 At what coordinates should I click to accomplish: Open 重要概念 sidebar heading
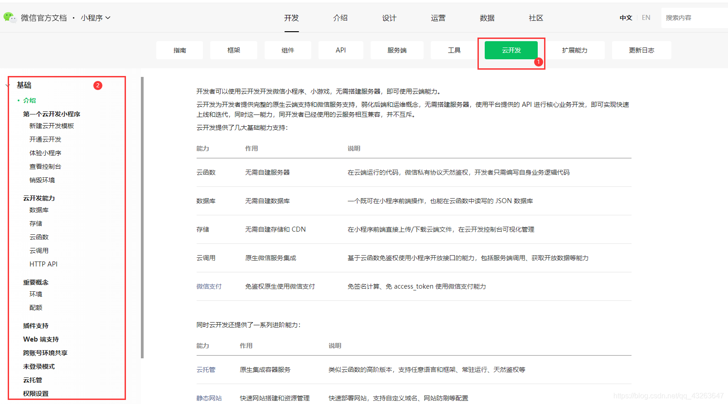point(36,282)
